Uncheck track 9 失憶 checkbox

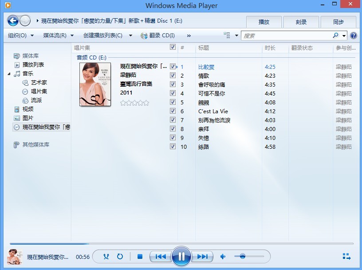pyautogui.click(x=173, y=138)
